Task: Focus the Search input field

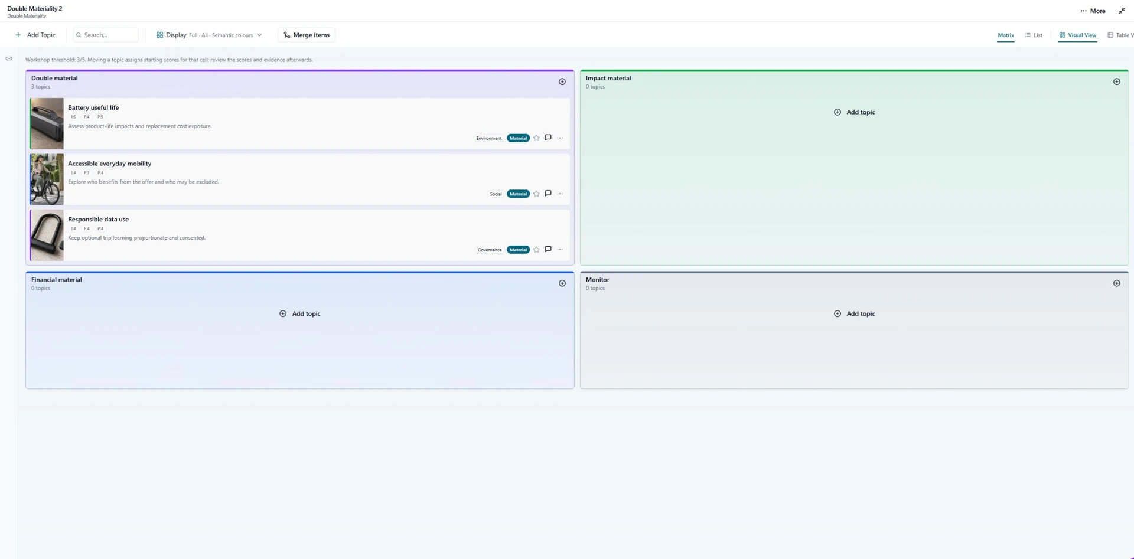Action: [x=106, y=35]
